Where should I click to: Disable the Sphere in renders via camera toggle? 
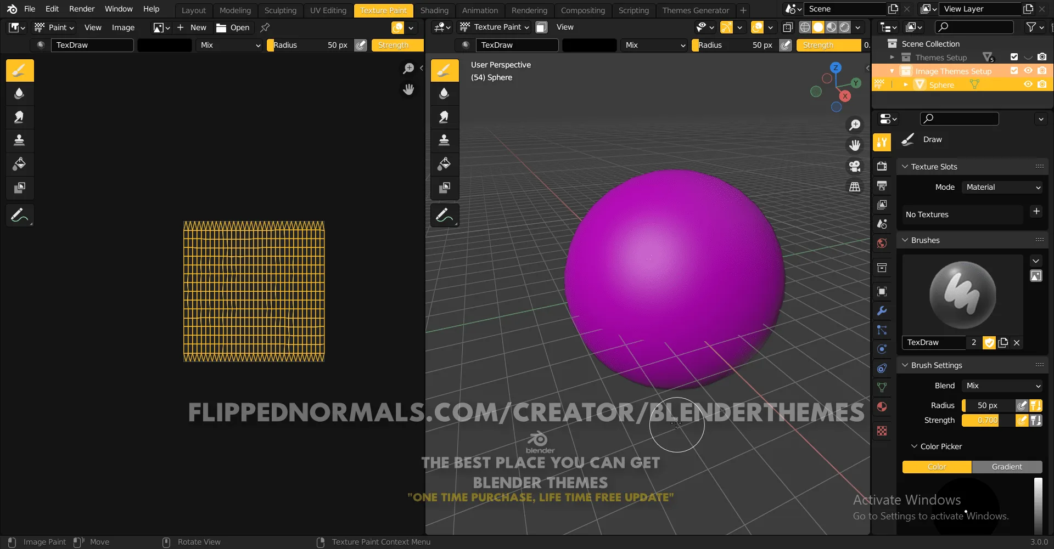(1042, 84)
